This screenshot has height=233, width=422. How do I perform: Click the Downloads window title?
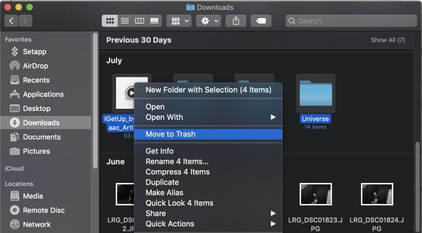pyautogui.click(x=215, y=7)
